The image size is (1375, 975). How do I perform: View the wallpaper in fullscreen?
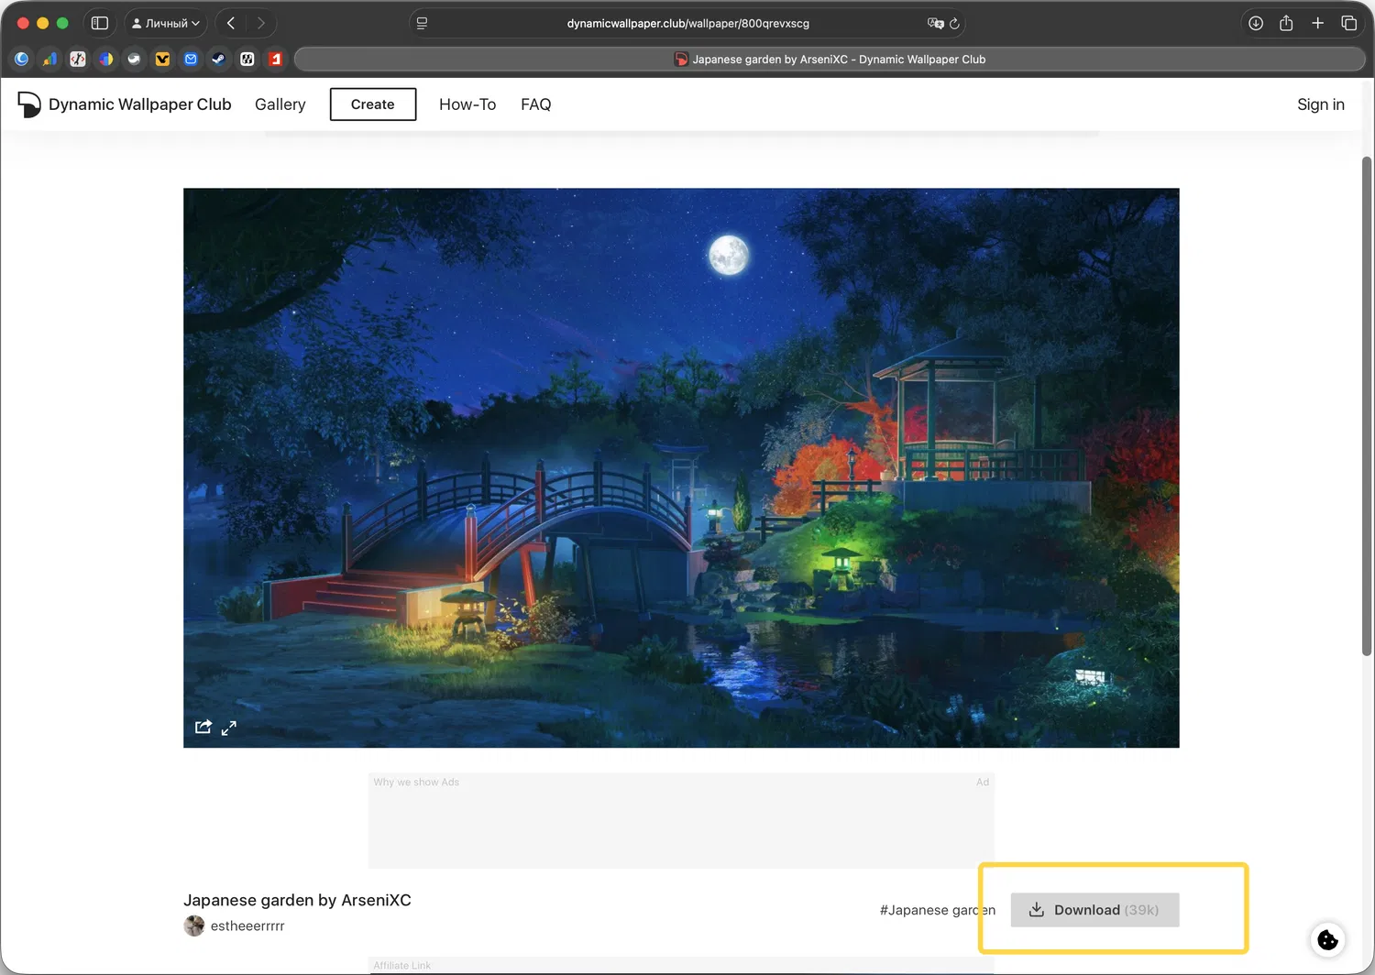229,728
